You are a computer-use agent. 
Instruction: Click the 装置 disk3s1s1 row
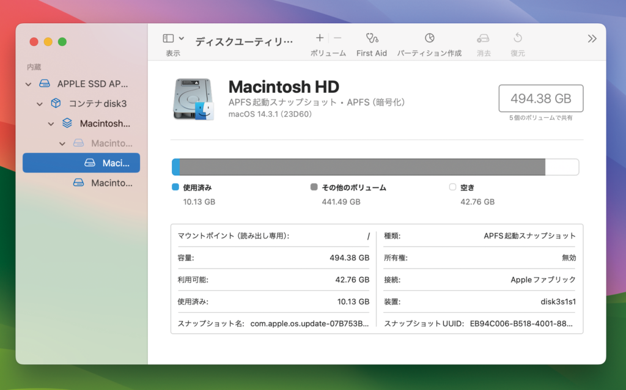(x=480, y=302)
